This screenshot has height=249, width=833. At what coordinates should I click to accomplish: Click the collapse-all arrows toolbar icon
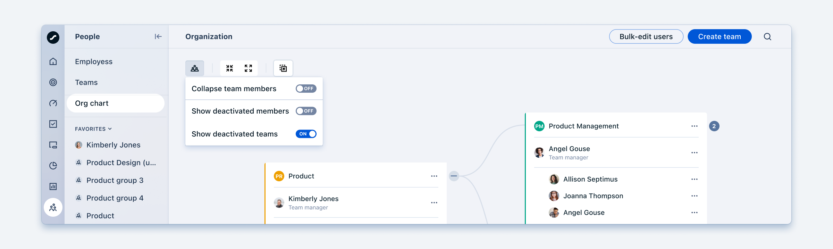[x=230, y=68]
